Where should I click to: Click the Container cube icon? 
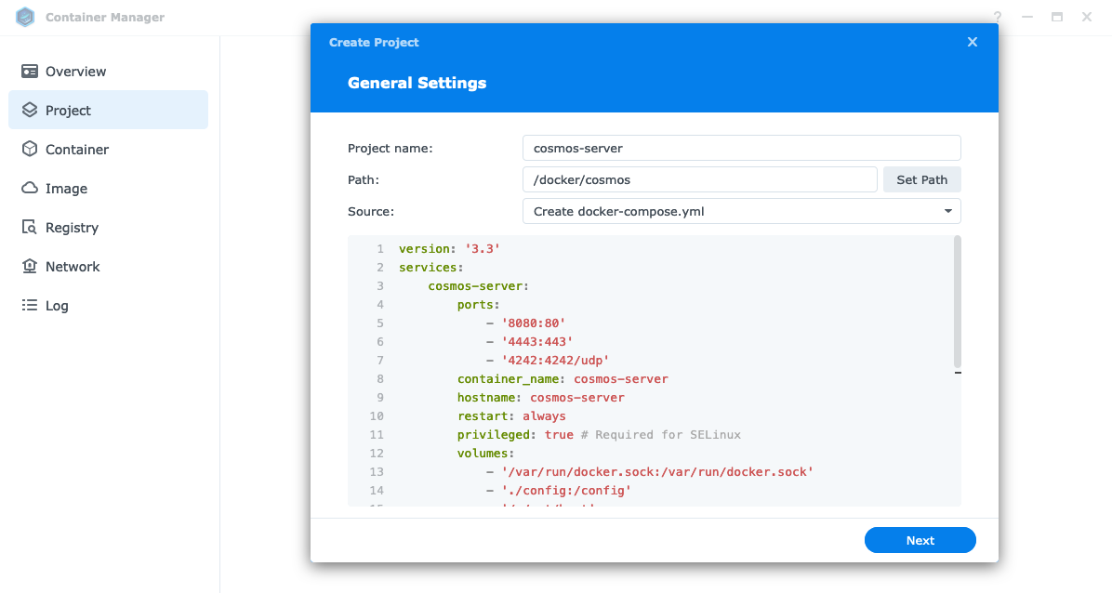point(30,150)
